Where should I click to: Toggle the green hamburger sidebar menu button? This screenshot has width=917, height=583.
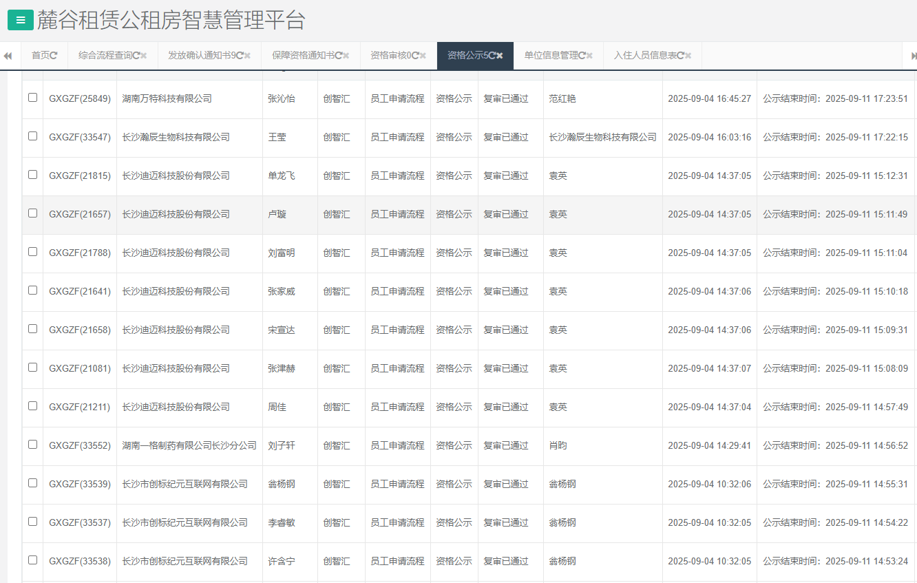click(x=20, y=21)
